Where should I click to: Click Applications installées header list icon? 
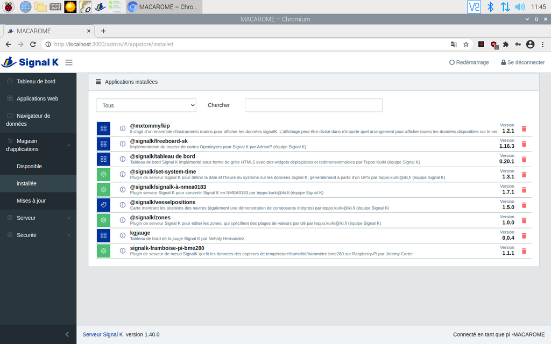98,82
